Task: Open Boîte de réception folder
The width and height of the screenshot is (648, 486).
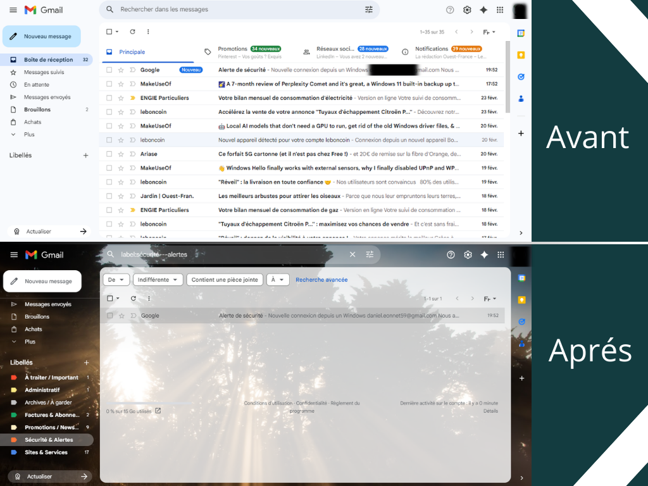Action: click(46, 60)
